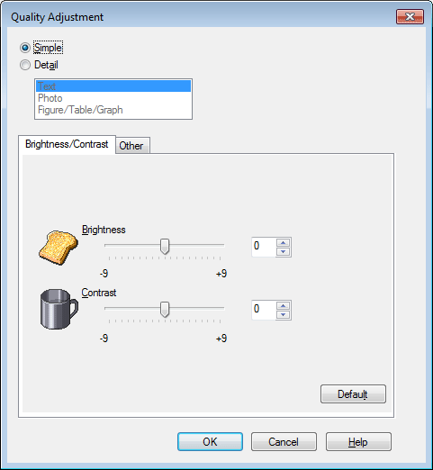Decrease contrast with the down arrow
Screen dimensions: 433x470
click(283, 314)
